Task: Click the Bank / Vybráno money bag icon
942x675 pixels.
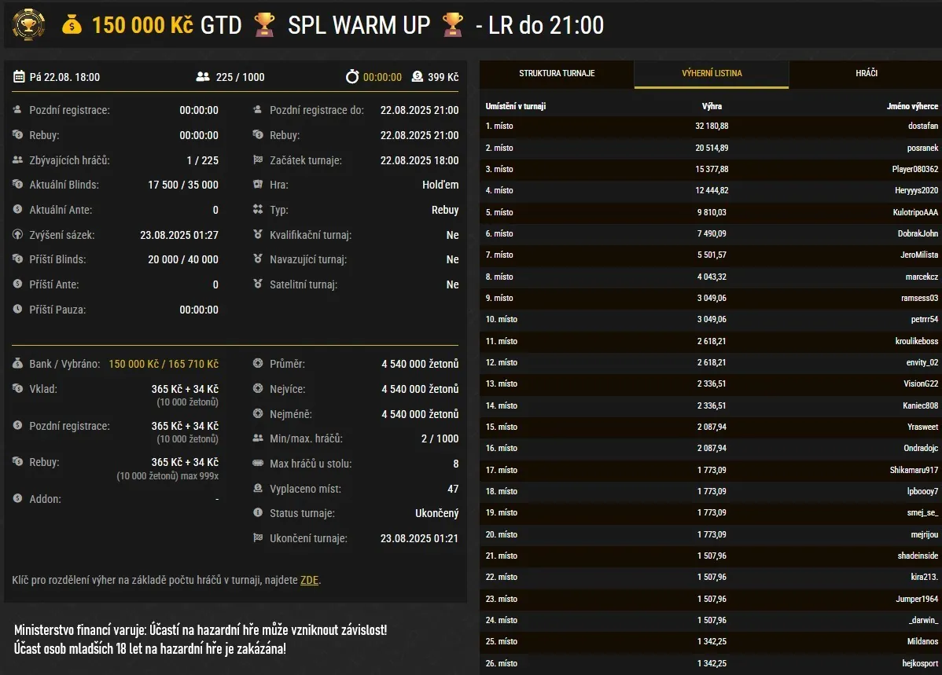Action: pos(18,364)
